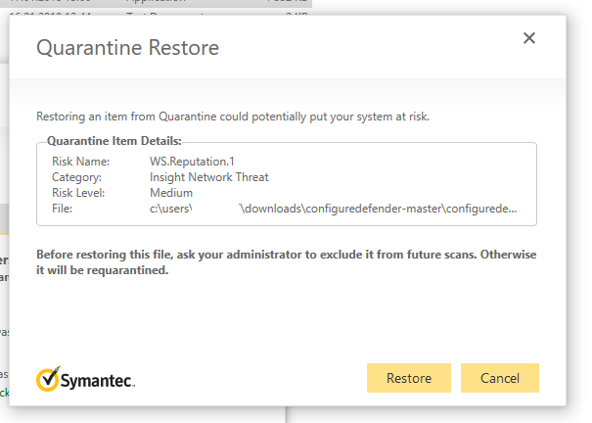Click the Quarantine Item Details heading
592x423 pixels.
(114, 141)
